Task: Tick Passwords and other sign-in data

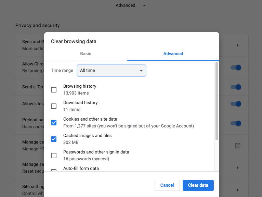Action: [x=54, y=156]
